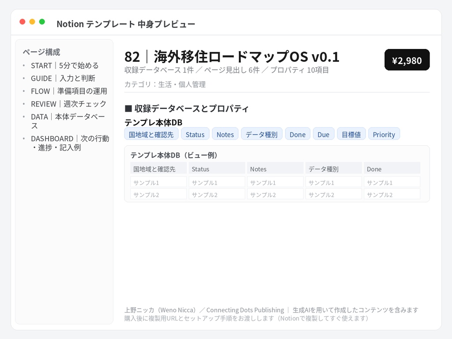Click the red close window dot
Viewport: 452px width, 339px height.
pyautogui.click(x=23, y=22)
